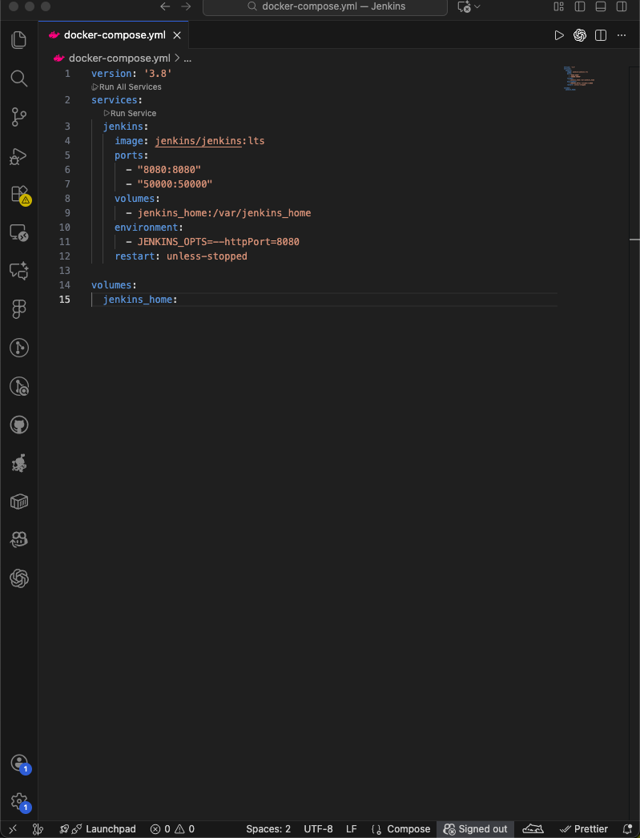Viewport: 640px width, 838px height.
Task: Close the docker-compose.yml tab
Action: tap(177, 35)
